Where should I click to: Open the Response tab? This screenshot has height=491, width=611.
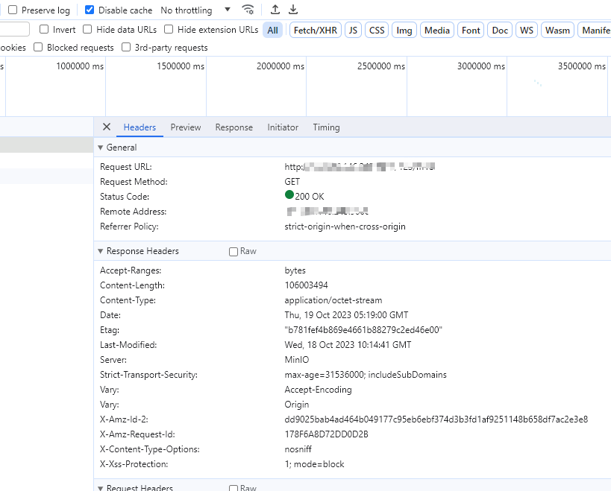coord(234,127)
